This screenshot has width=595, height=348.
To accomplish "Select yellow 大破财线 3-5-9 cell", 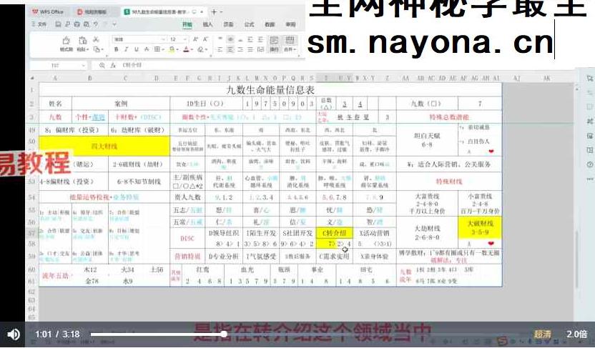I will click(480, 227).
